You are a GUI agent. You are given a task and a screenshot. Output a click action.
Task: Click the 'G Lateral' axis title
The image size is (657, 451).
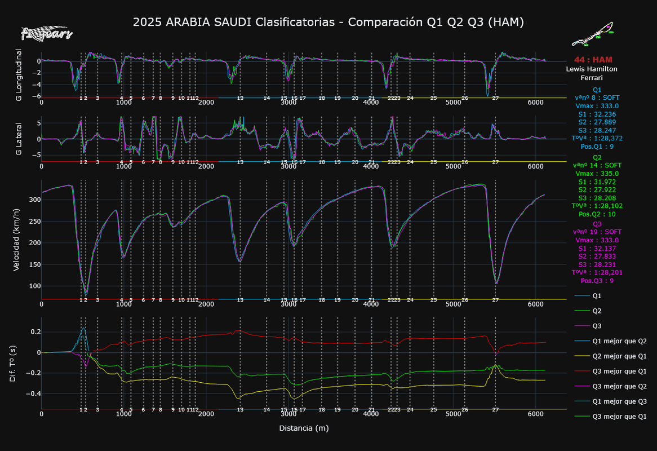[x=19, y=139]
